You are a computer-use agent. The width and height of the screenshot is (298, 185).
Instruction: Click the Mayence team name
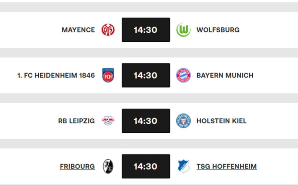coord(78,30)
